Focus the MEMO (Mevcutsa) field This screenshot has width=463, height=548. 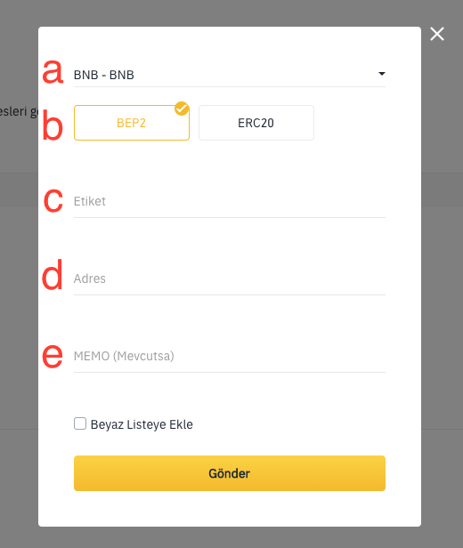point(230,356)
